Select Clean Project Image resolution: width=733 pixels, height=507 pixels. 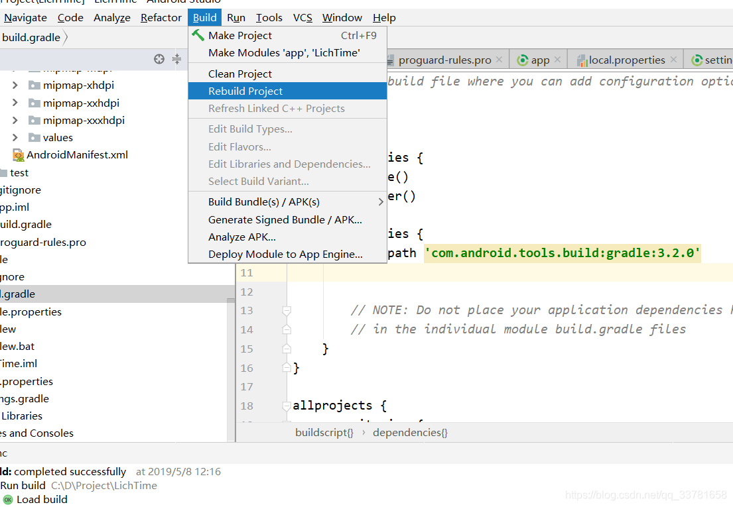pos(287,74)
